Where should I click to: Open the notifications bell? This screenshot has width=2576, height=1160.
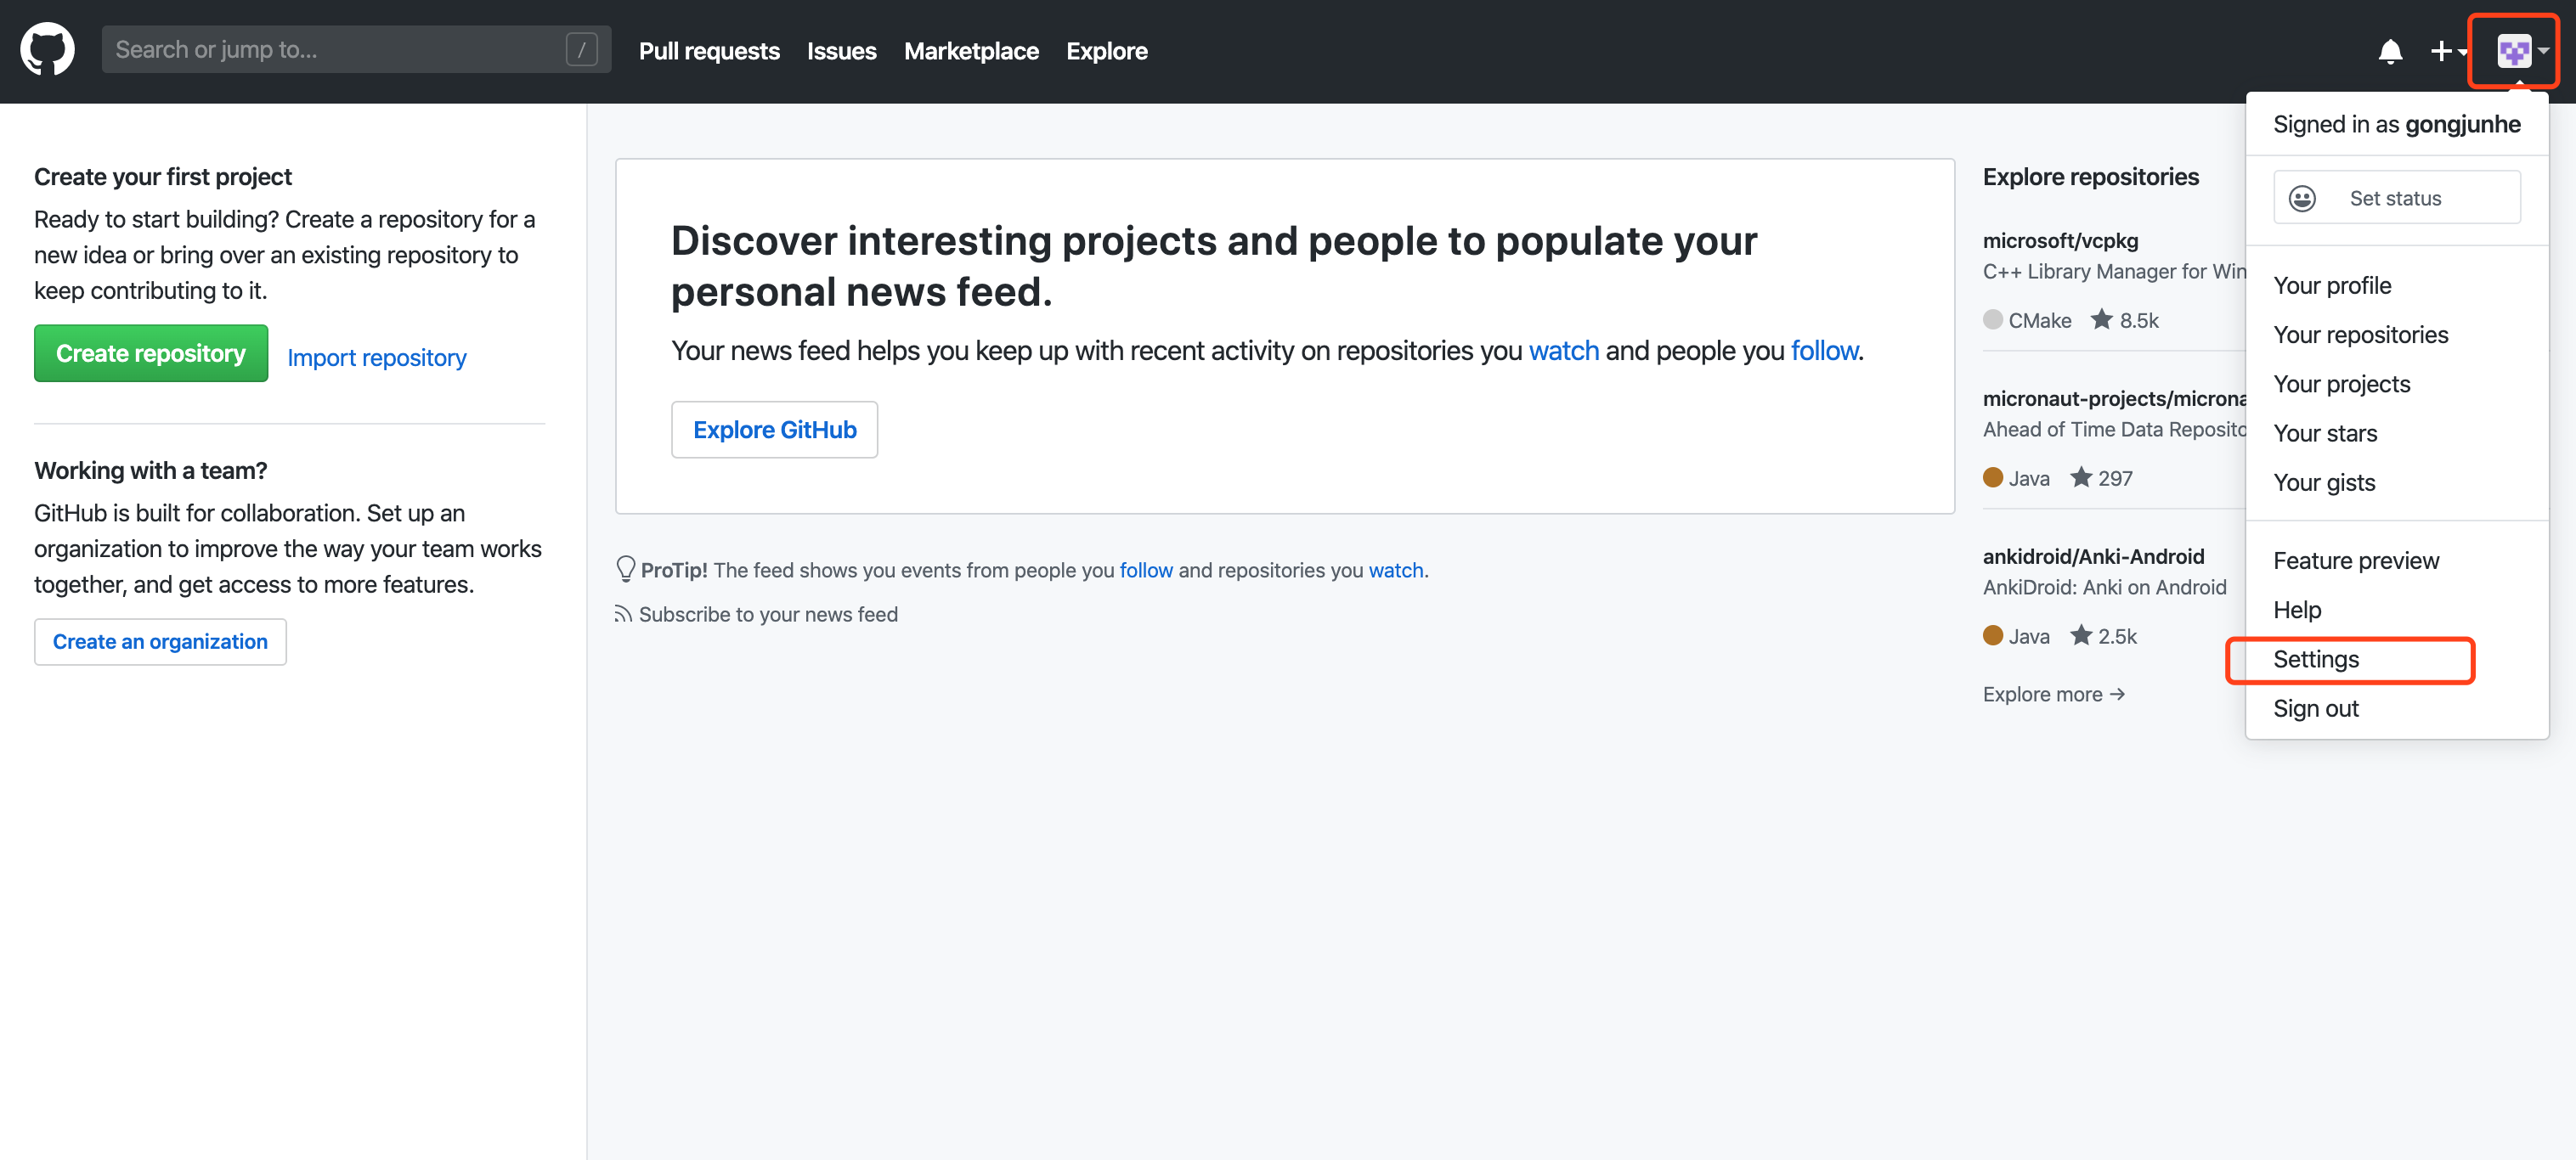click(x=2389, y=51)
